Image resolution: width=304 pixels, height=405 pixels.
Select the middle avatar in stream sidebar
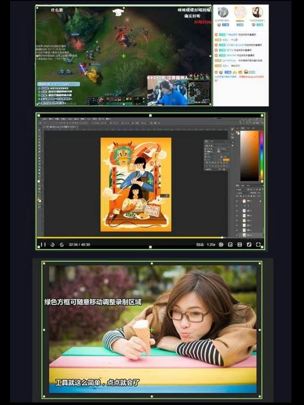coord(240,12)
